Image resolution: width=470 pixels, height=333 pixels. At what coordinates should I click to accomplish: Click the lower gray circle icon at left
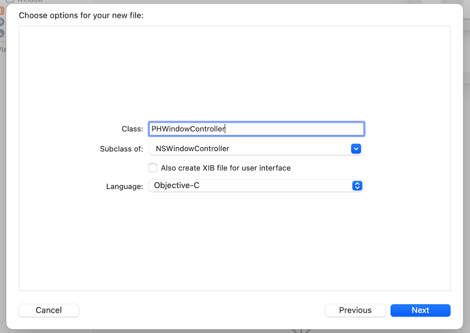pyautogui.click(x=2, y=33)
